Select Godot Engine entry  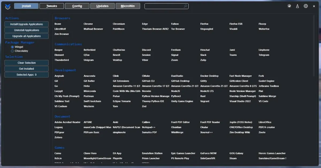(x=266, y=81)
